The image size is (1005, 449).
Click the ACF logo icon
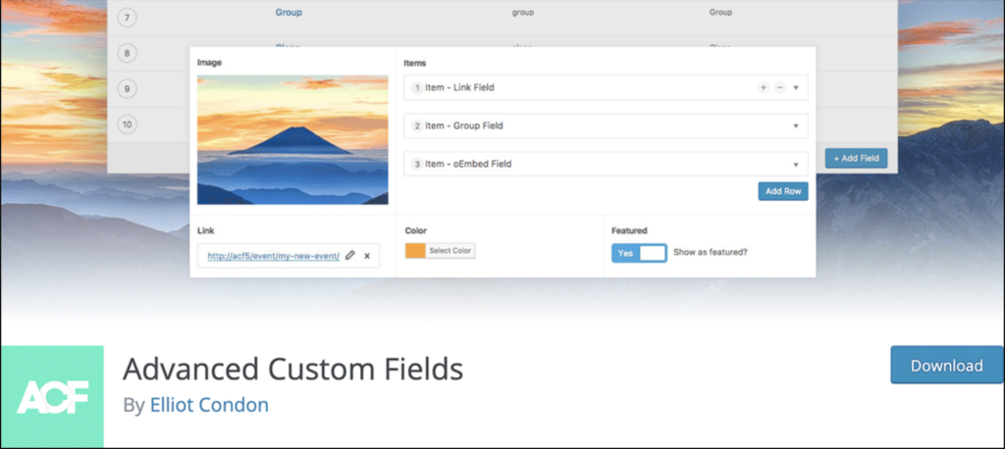click(52, 396)
